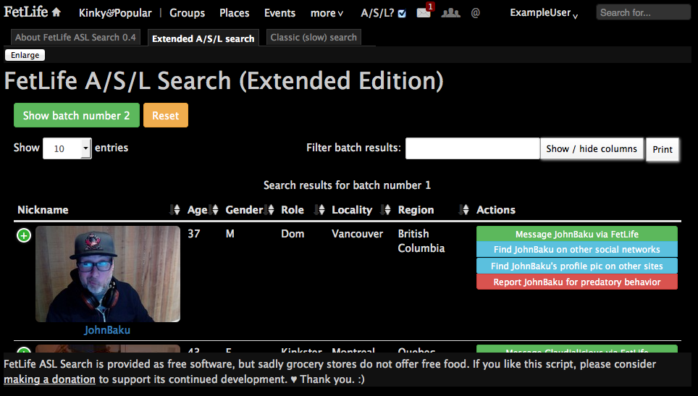Viewport: 698px width, 396px height.
Task: Open the FetLife home icon
Action: click(x=56, y=12)
